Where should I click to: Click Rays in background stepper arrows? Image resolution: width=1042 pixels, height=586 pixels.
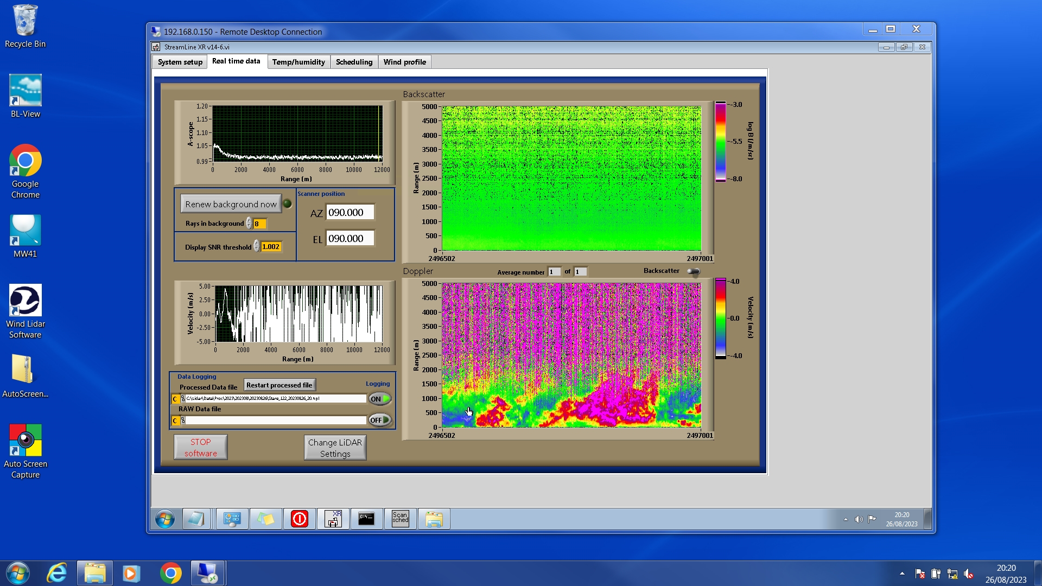click(249, 224)
